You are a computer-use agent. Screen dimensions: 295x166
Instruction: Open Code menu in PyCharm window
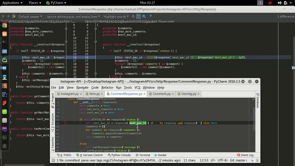(x=95, y=88)
